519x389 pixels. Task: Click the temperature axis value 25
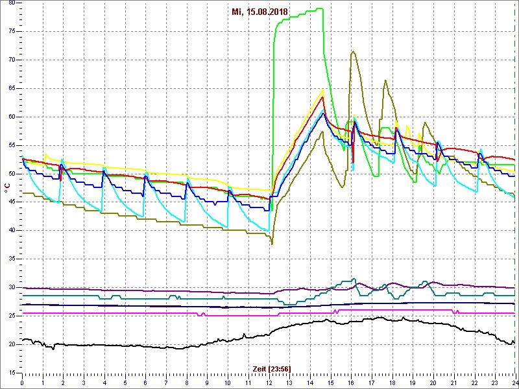[12, 316]
